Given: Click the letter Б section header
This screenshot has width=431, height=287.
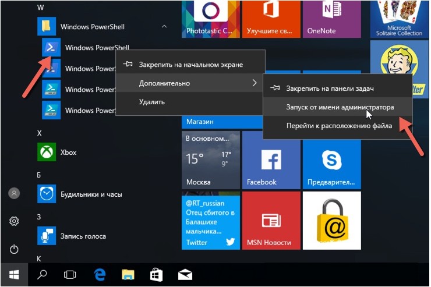Looking at the screenshot, I should [x=39, y=175].
